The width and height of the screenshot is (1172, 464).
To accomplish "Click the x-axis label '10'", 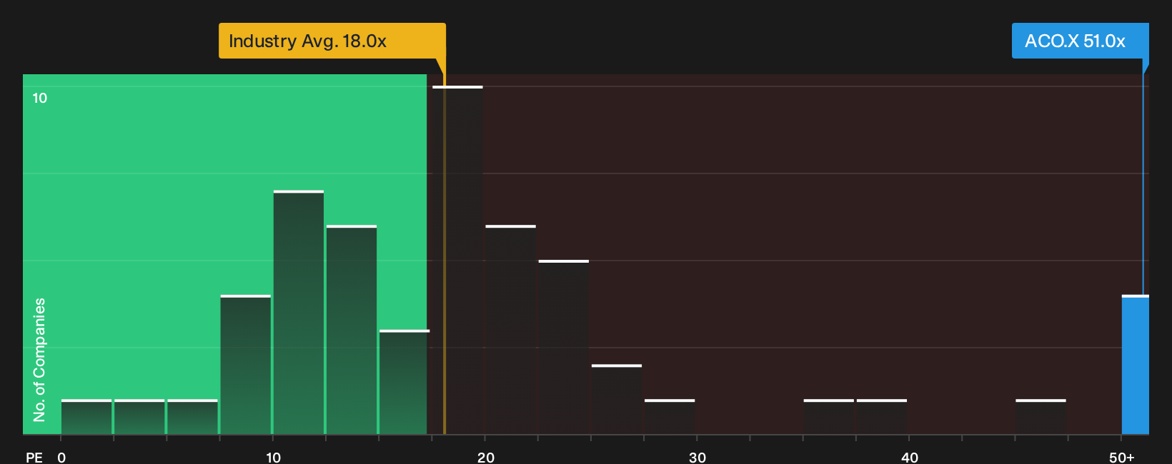I will [274, 458].
